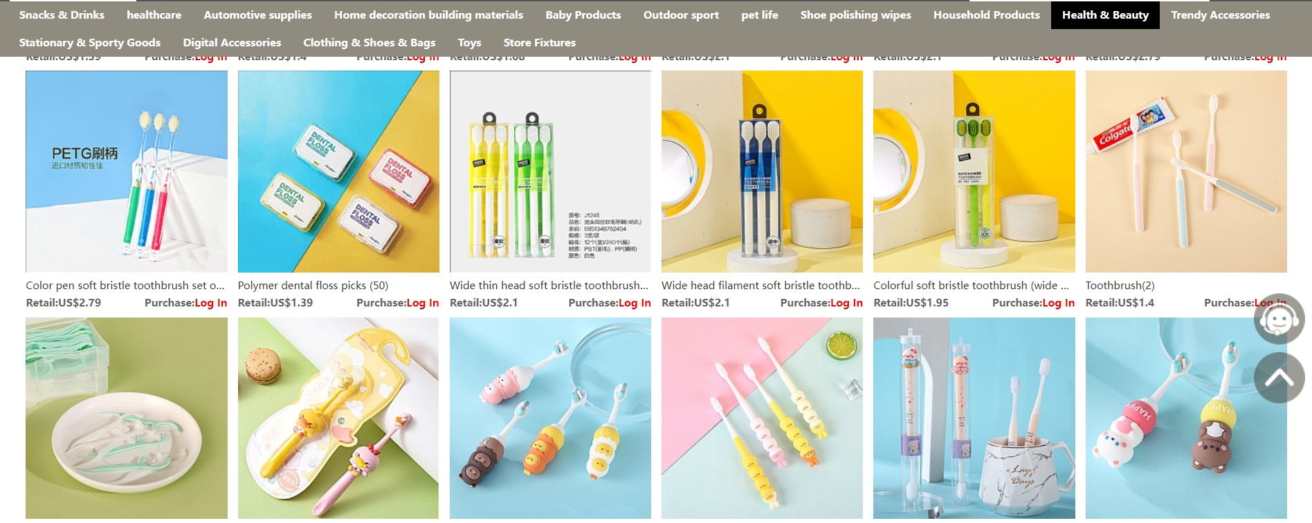Open Wide thin head soft bristle toothbrush title
The height and width of the screenshot is (523, 1312).
tap(549, 285)
